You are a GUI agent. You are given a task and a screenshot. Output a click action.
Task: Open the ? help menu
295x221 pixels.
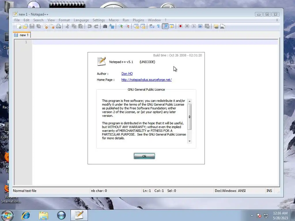[165, 20]
